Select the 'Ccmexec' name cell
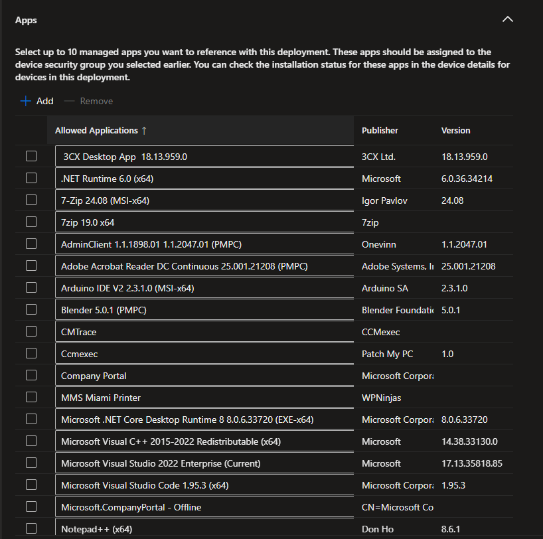This screenshot has height=539, width=543. coord(204,354)
